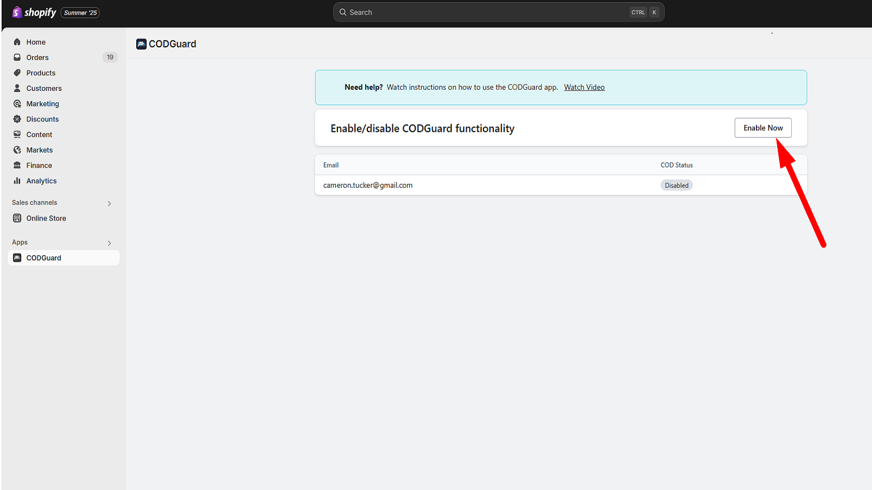Click the COD Status column header

[x=677, y=165]
